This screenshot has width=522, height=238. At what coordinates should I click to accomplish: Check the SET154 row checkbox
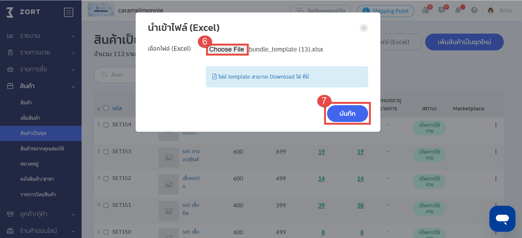pos(106,125)
